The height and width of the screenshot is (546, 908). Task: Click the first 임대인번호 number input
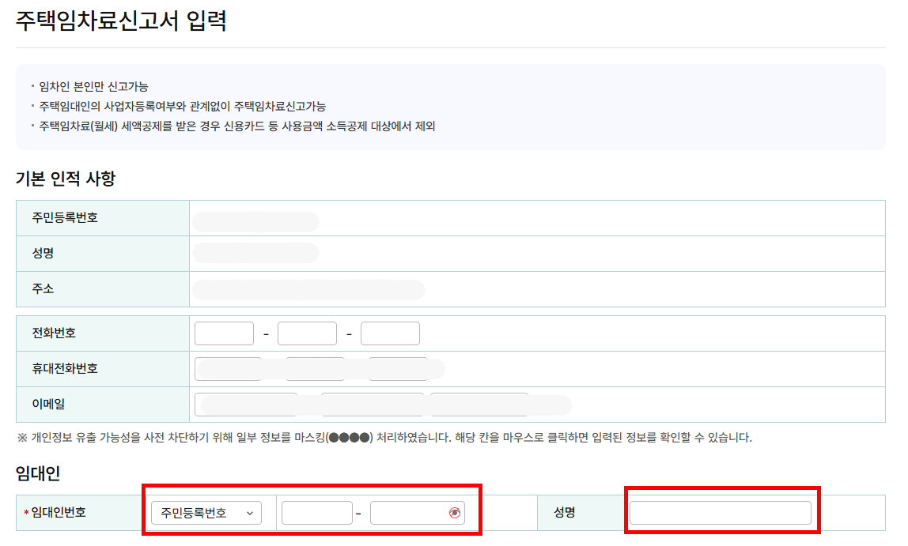(x=316, y=512)
